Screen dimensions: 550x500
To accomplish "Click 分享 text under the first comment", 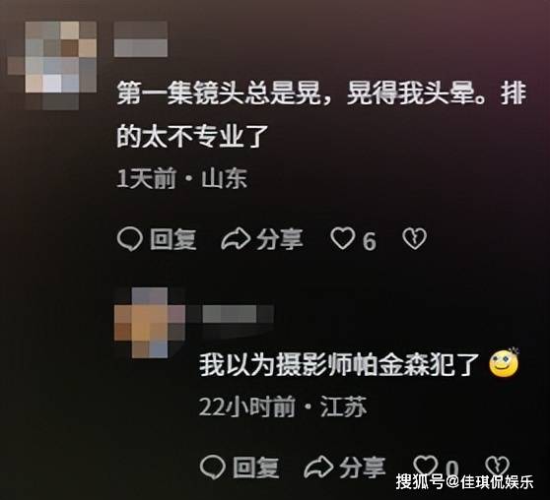I will pyautogui.click(x=280, y=239).
